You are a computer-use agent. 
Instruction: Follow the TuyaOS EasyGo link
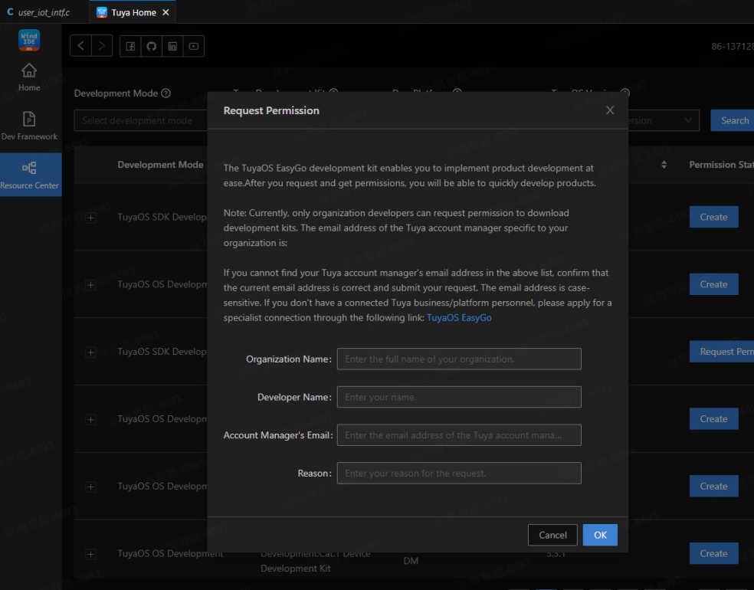coord(459,317)
